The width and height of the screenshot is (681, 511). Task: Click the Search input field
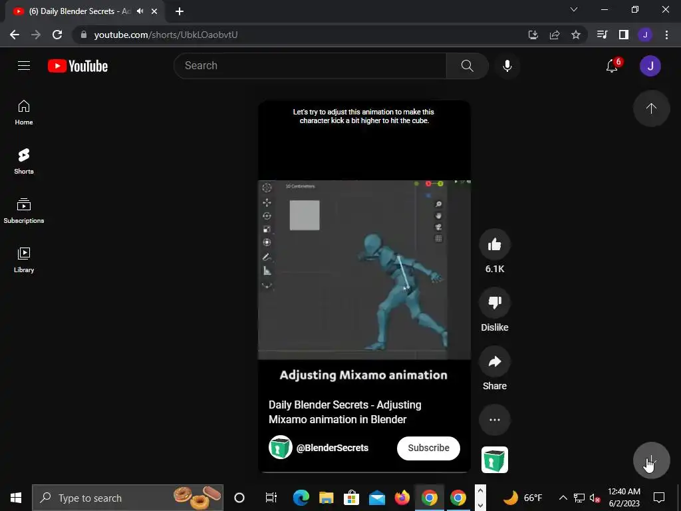pyautogui.click(x=310, y=66)
